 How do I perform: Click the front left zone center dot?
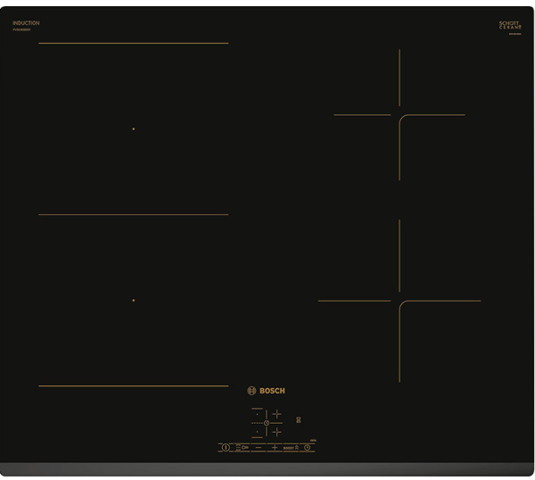pos(134,301)
